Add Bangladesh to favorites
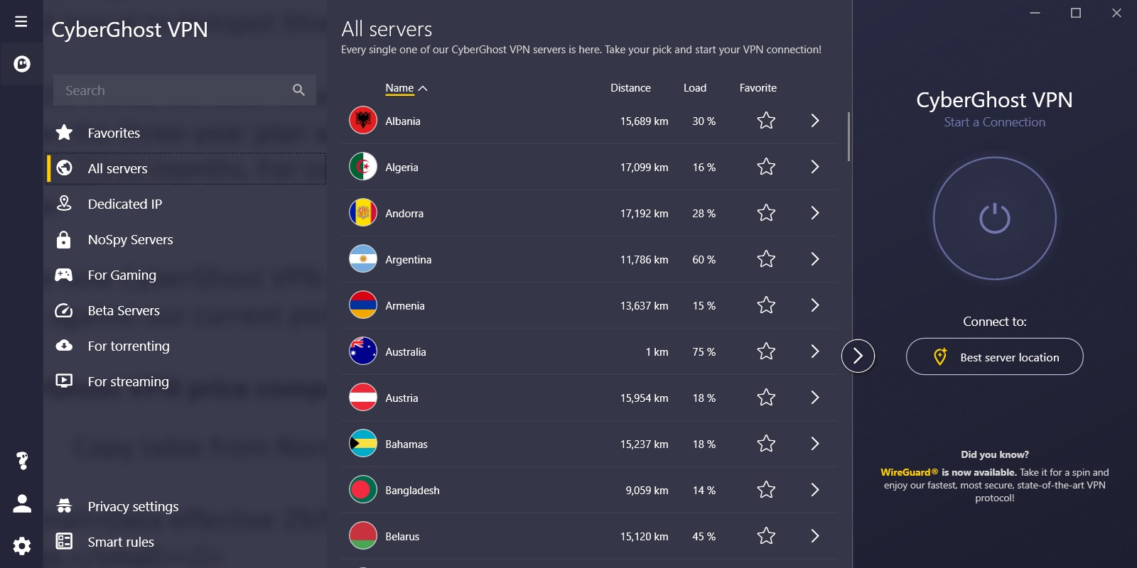 click(x=766, y=490)
